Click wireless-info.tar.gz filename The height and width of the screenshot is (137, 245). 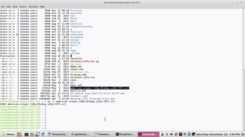click(x=85, y=61)
